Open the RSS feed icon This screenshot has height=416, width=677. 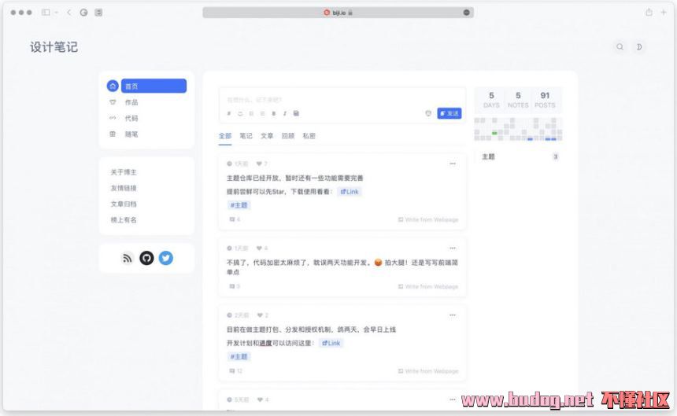(x=128, y=258)
